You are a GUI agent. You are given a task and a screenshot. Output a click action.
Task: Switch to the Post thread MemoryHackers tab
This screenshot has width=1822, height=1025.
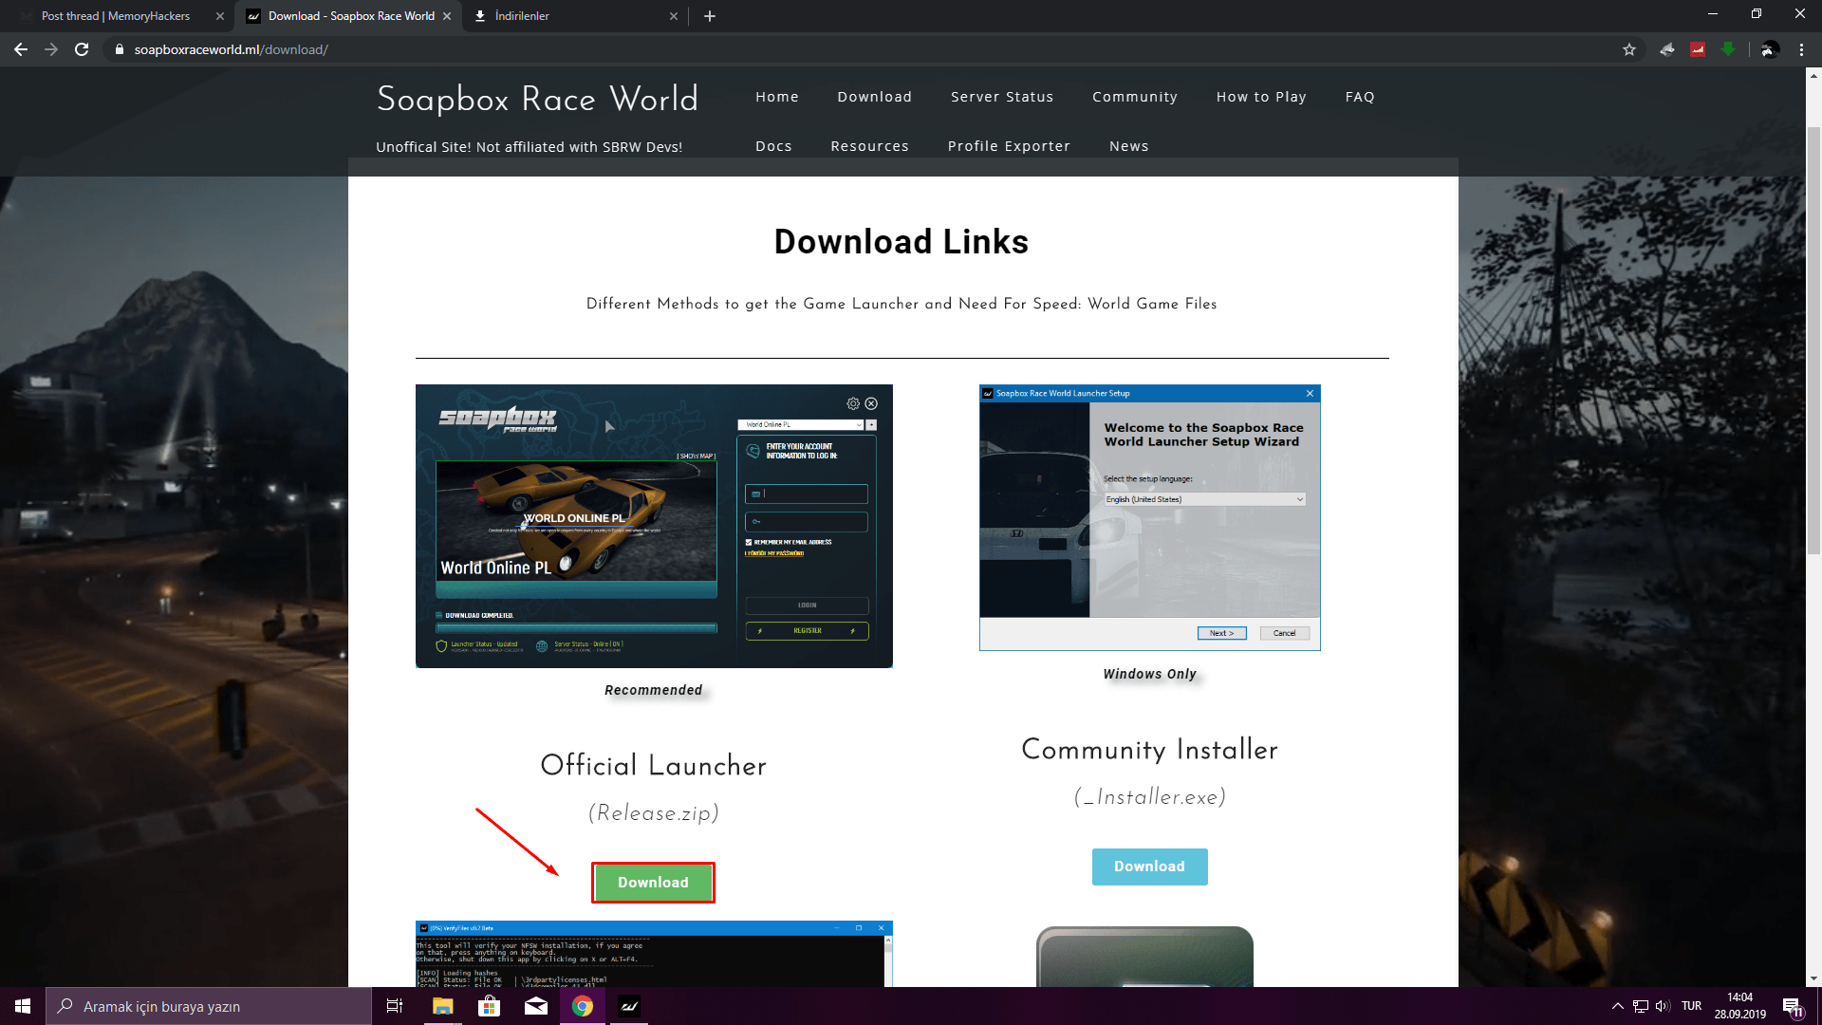click(116, 16)
